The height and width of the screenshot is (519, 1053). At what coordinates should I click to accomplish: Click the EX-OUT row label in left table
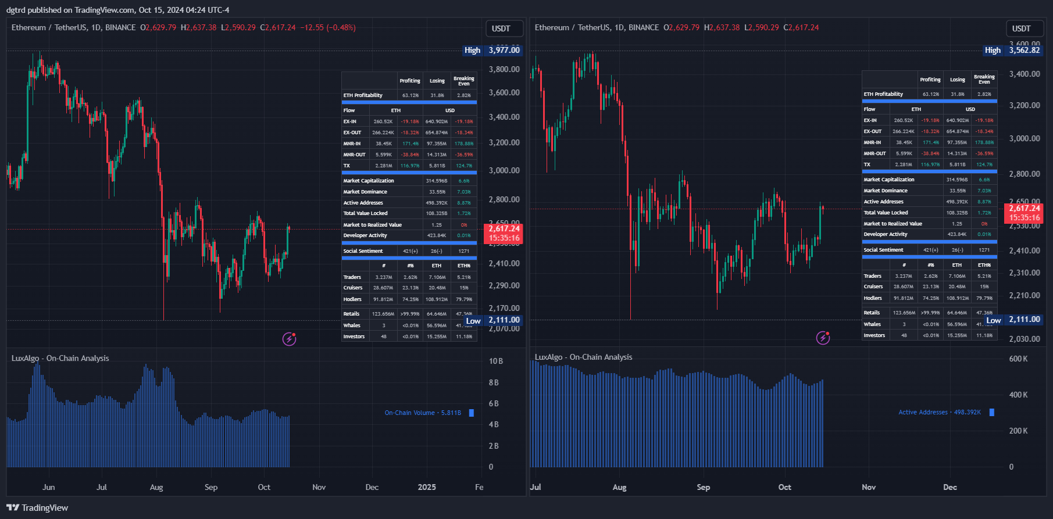[x=352, y=133]
